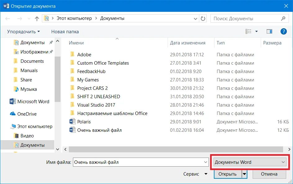This screenshot has width=293, height=184.
Task: Select the Custom Office Templates folder name
Action: point(103,63)
